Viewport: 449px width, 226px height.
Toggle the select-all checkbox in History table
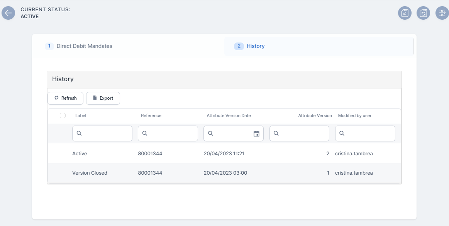[x=63, y=116]
